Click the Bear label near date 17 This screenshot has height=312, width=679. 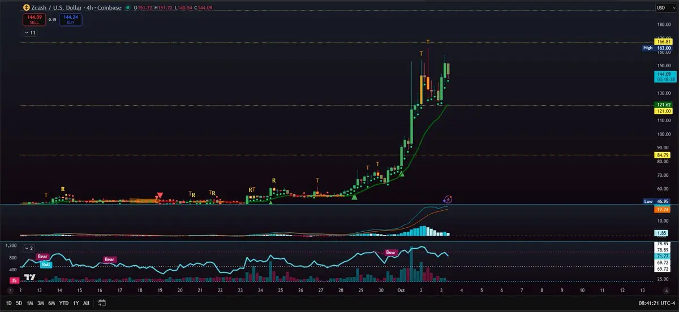110,259
